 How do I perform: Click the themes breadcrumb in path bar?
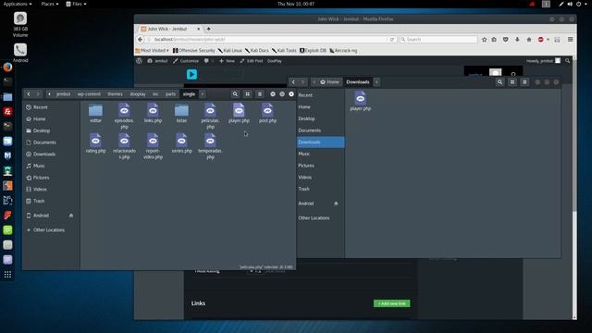[x=115, y=94]
